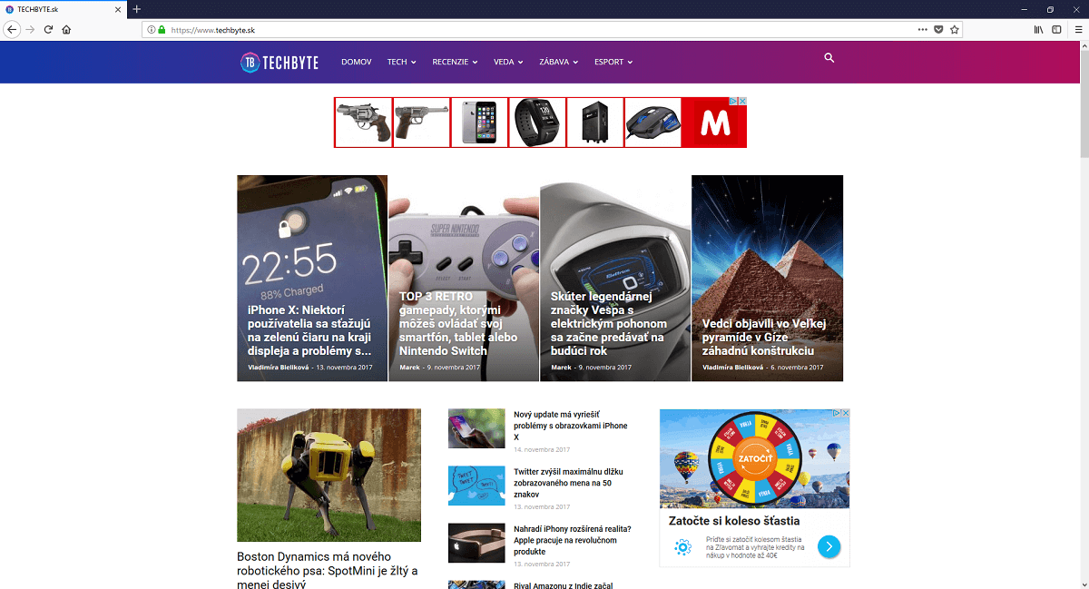
Task: Click thumbnail beside the iPhone X update article
Action: tap(476, 428)
